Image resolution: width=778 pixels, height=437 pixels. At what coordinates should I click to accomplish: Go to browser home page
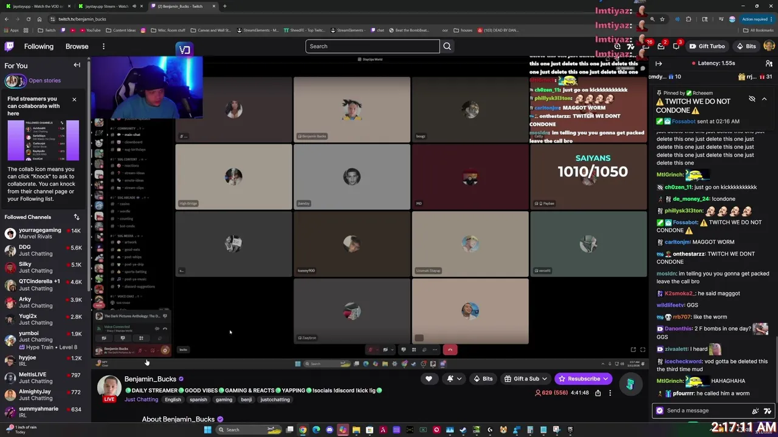click(40, 19)
